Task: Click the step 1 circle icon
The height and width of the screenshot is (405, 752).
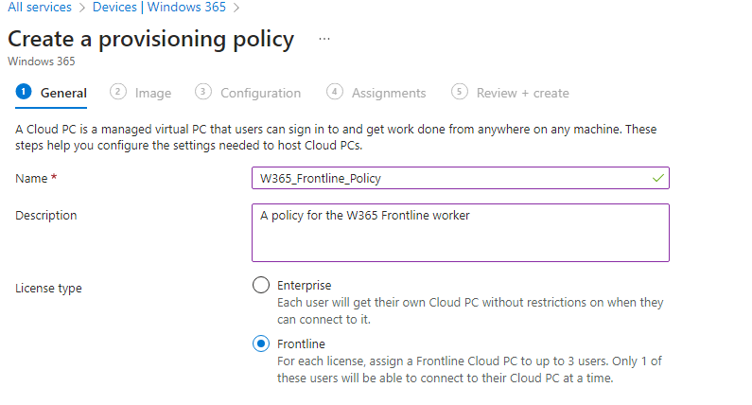Action: (x=23, y=91)
